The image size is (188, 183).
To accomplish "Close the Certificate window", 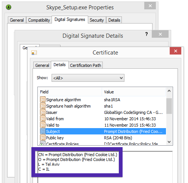I will (175, 51).
